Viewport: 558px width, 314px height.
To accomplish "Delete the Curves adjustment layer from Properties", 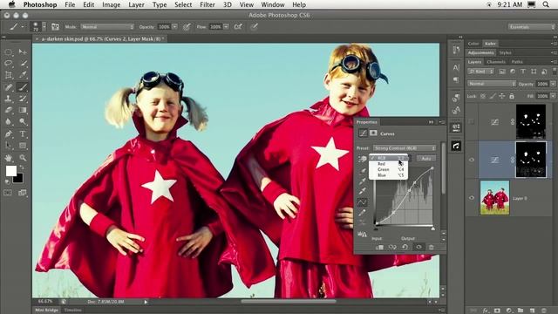I will [432, 247].
